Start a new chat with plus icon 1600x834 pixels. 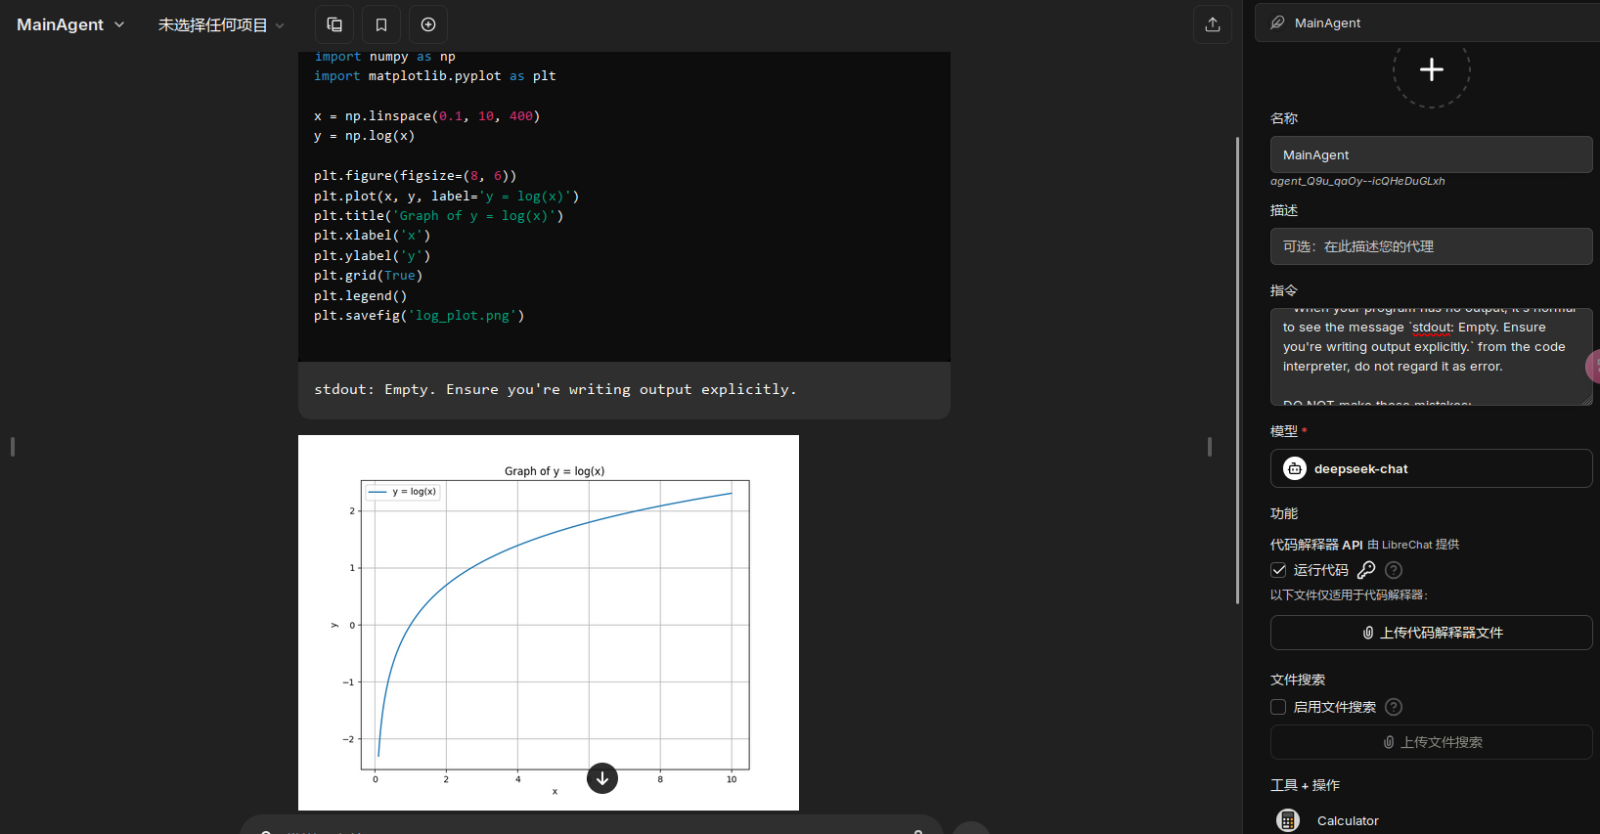[428, 24]
